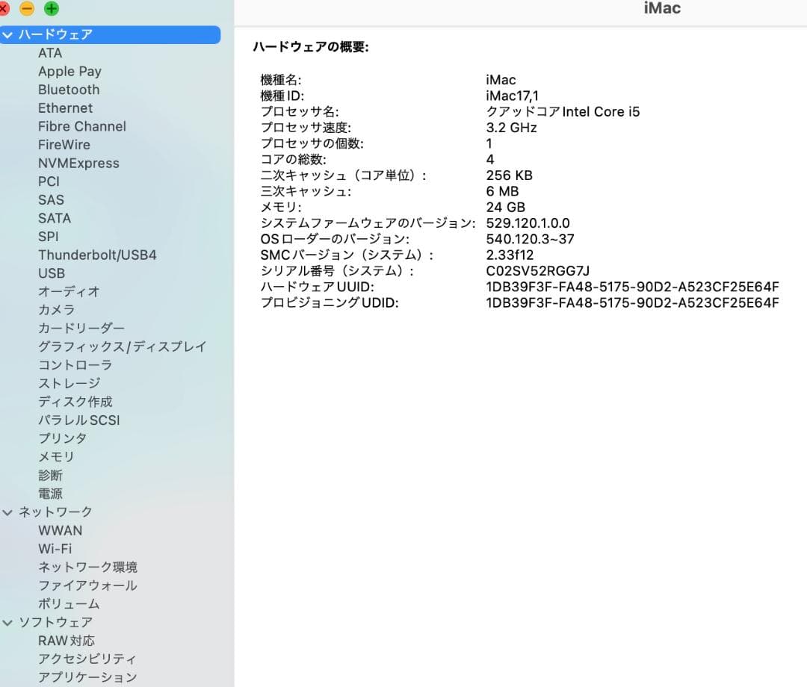Open the Ethernet hardware report
Screen dimensions: 807x687
66,108
